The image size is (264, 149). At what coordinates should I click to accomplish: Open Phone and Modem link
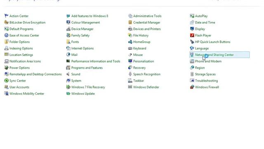pyautogui.click(x=208, y=61)
